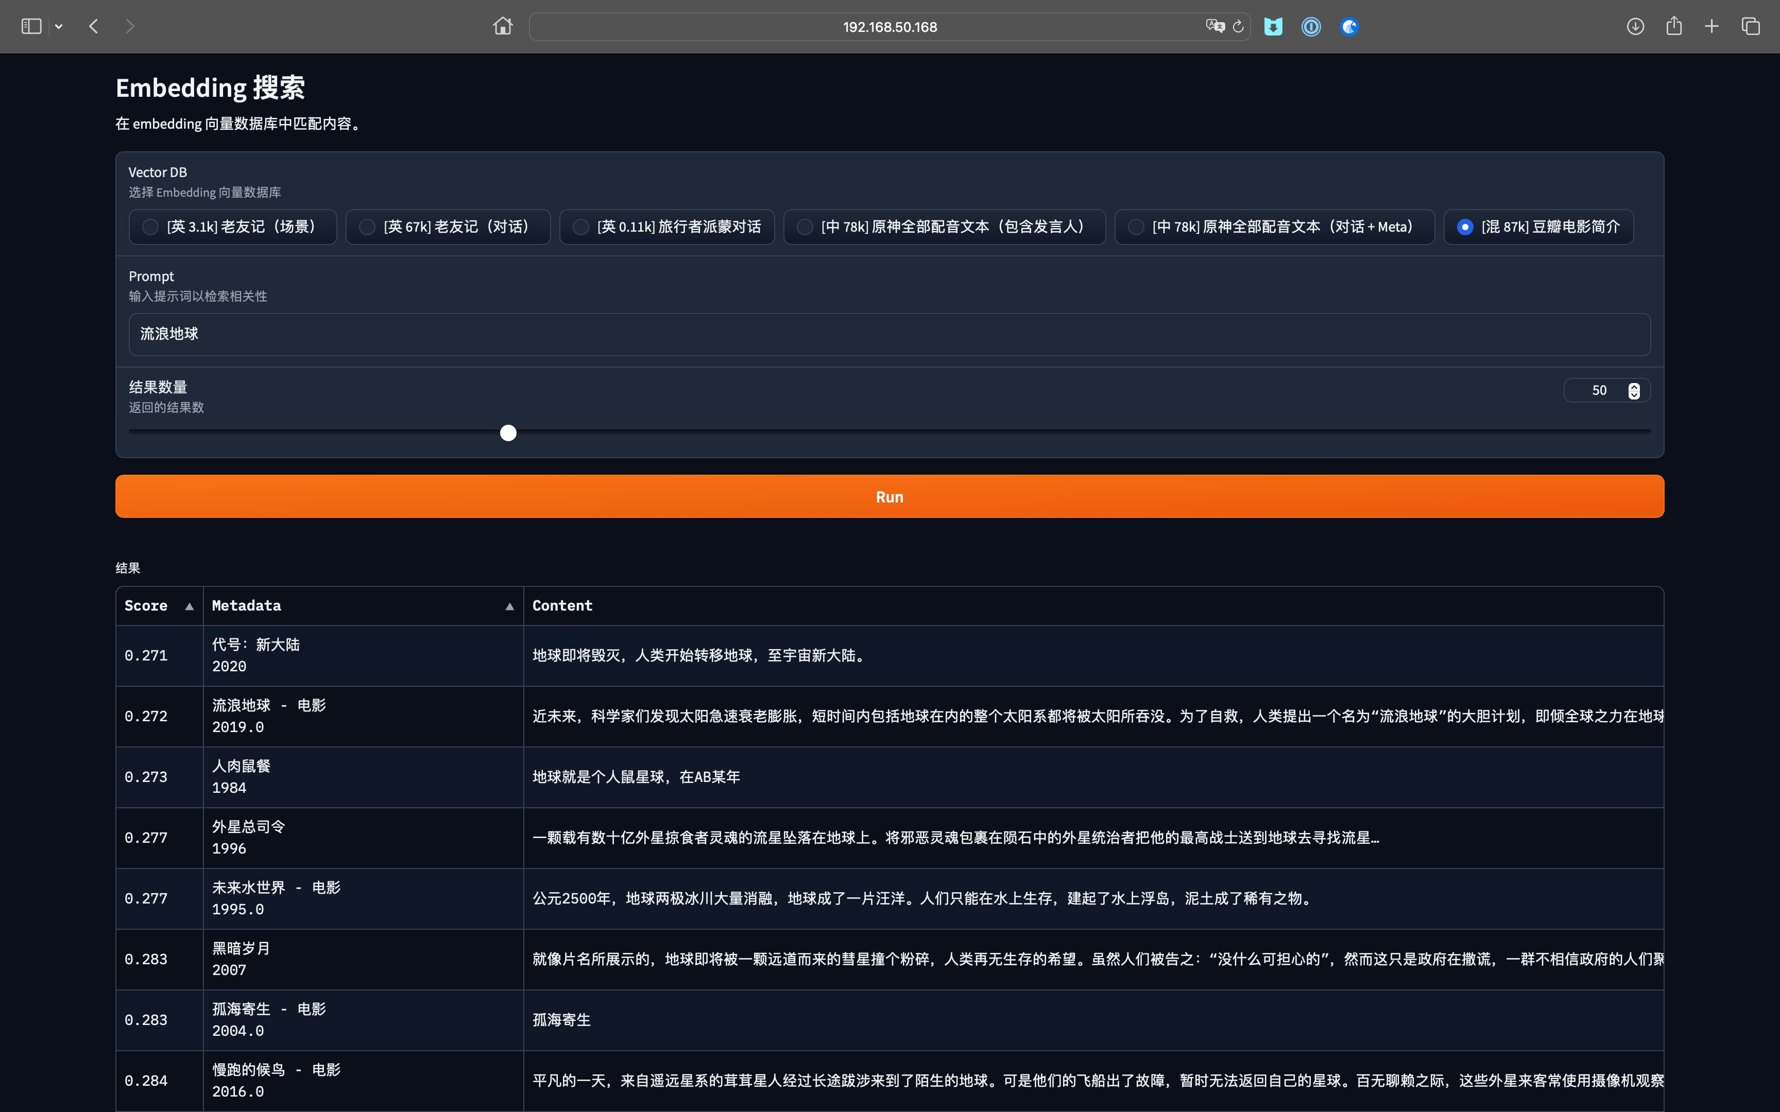Click the Content column header
Viewport: 1780px width, 1112px height.
tap(1093, 606)
